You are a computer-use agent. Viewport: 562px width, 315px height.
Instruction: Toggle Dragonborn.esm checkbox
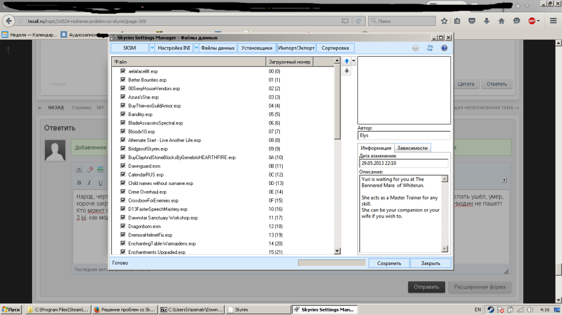(x=123, y=226)
